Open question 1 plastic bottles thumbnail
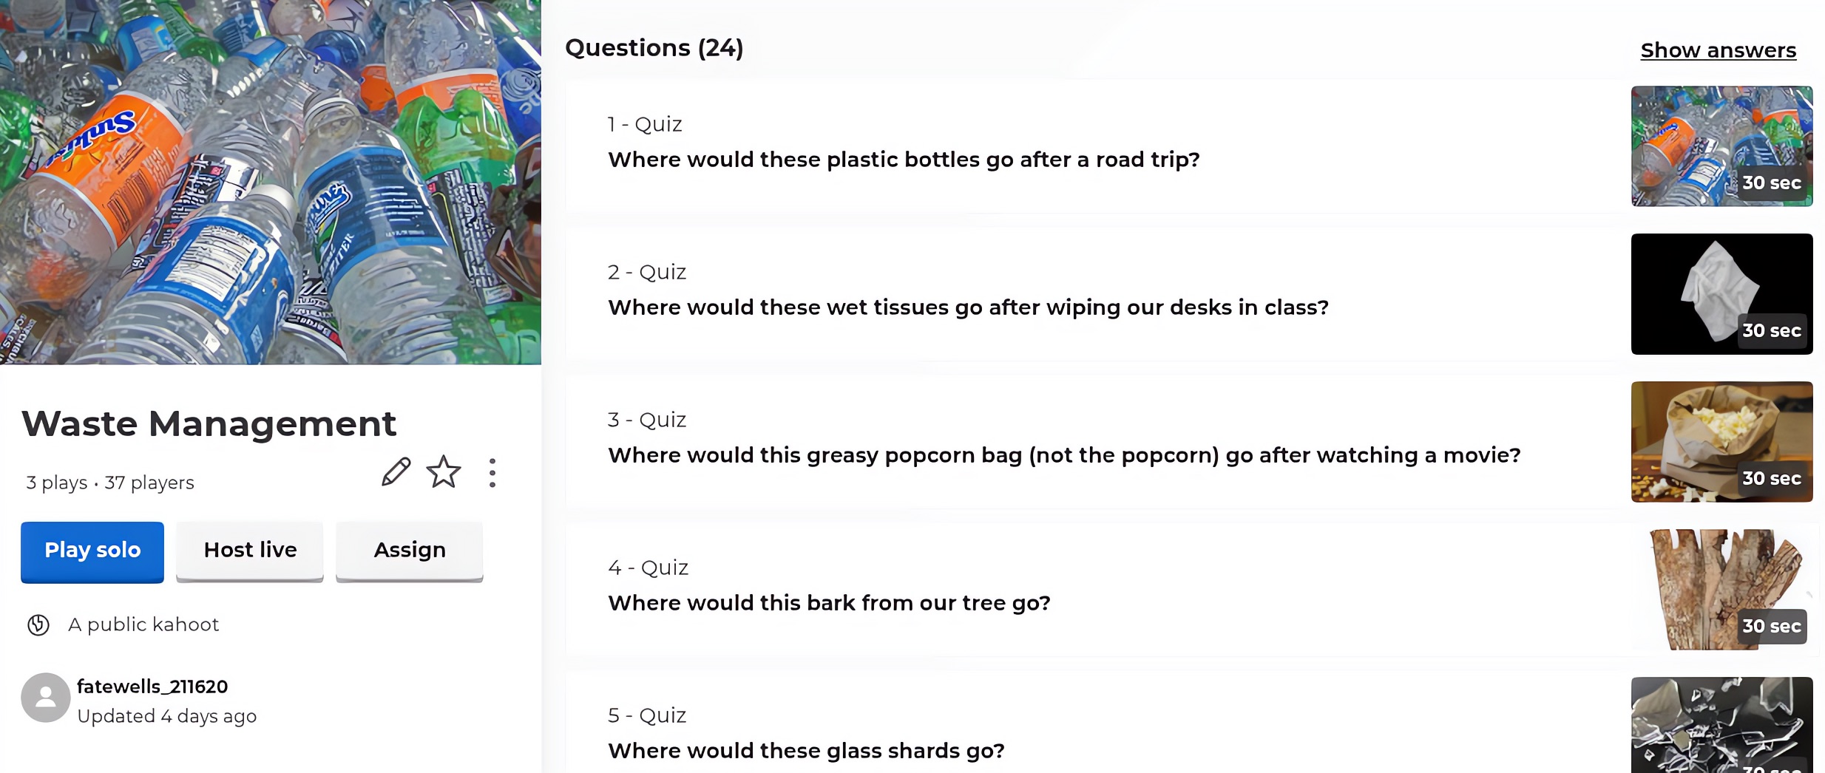Viewport: 1825px width, 773px height. pyautogui.click(x=1721, y=146)
